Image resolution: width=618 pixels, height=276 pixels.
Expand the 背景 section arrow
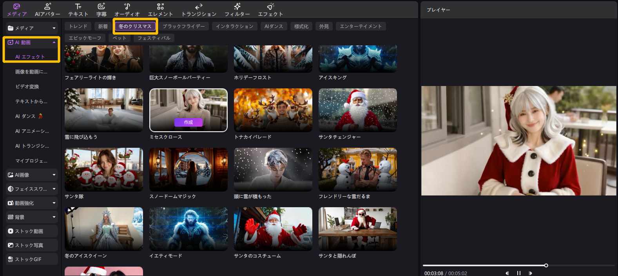[x=54, y=217]
